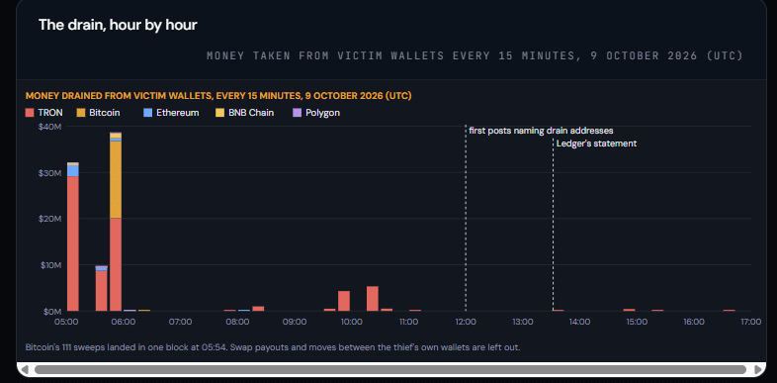Toggle the Polygon legend label
777x383 pixels.
pyautogui.click(x=322, y=113)
